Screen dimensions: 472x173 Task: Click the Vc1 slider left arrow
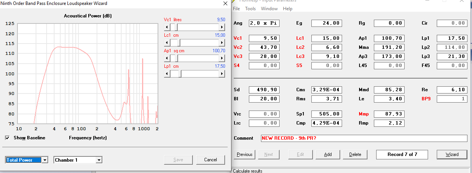pos(167,27)
